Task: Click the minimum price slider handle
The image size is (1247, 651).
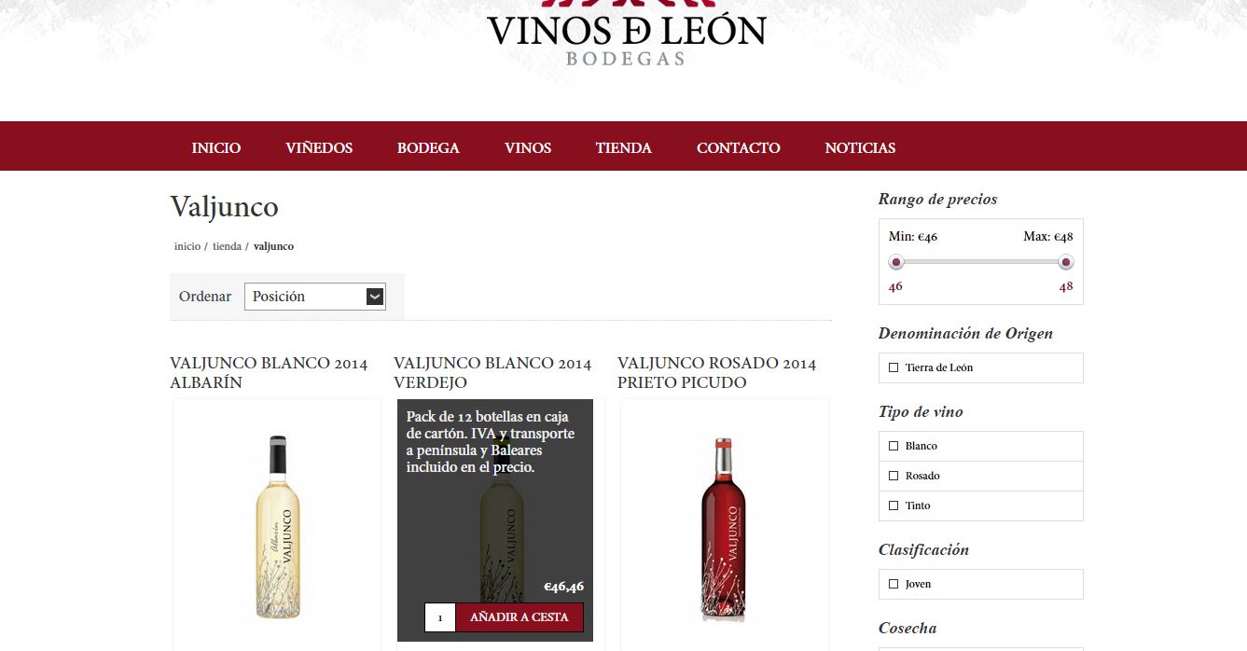Action: click(896, 262)
